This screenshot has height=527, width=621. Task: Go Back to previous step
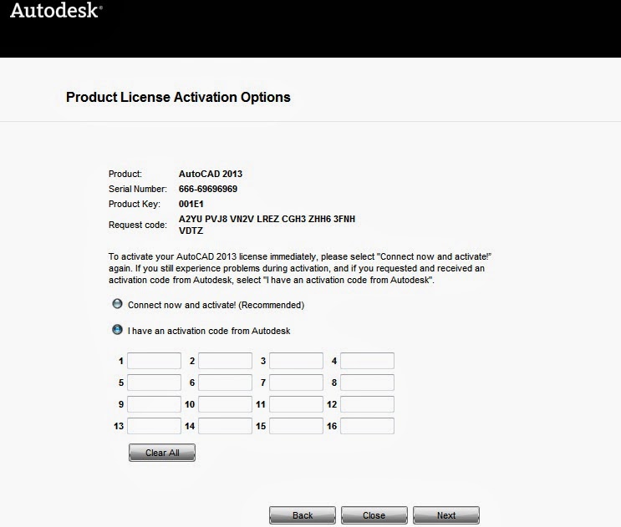point(303,515)
